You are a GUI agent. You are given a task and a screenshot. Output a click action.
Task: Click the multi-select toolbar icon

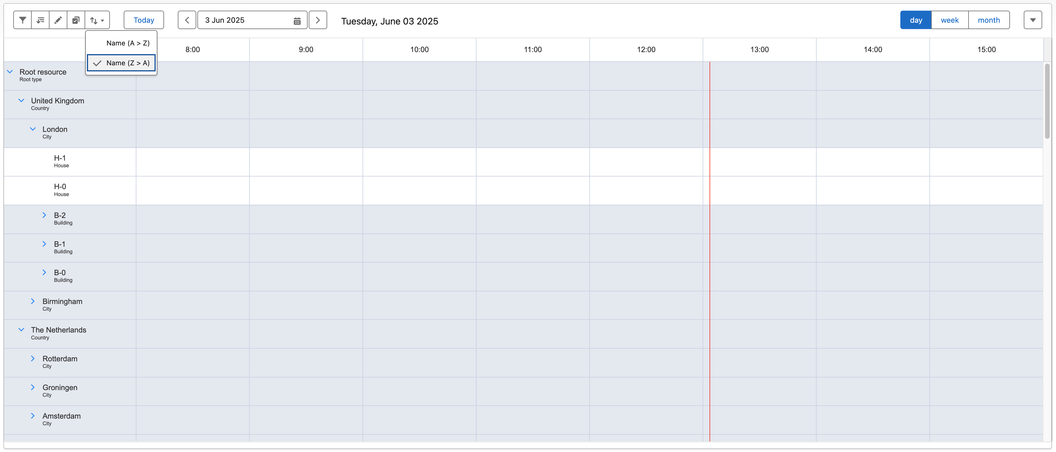(75, 20)
